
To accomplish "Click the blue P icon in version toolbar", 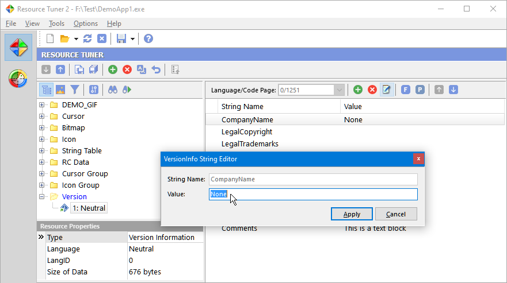I will pyautogui.click(x=420, y=90).
